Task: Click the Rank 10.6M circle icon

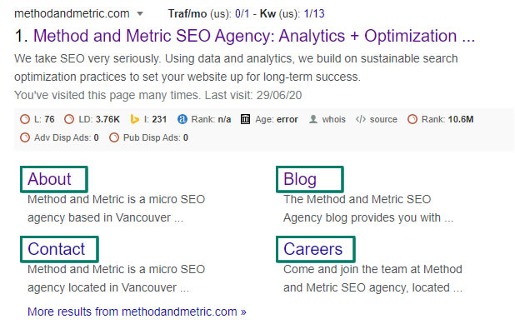Action: (x=412, y=119)
